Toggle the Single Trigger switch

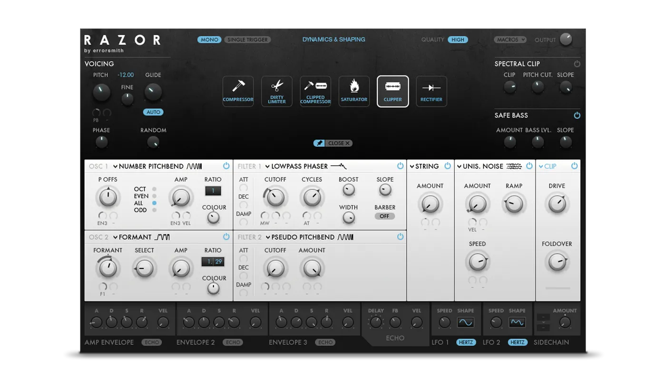(248, 40)
